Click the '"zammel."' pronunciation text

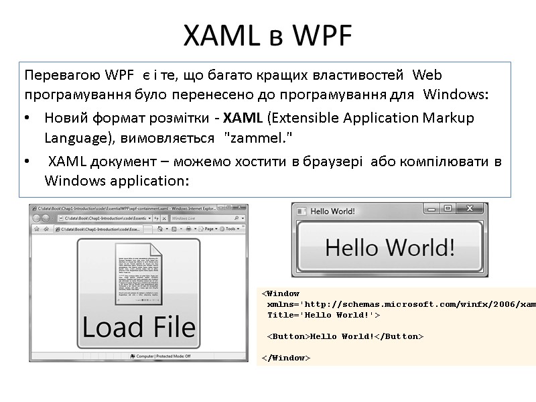258,138
